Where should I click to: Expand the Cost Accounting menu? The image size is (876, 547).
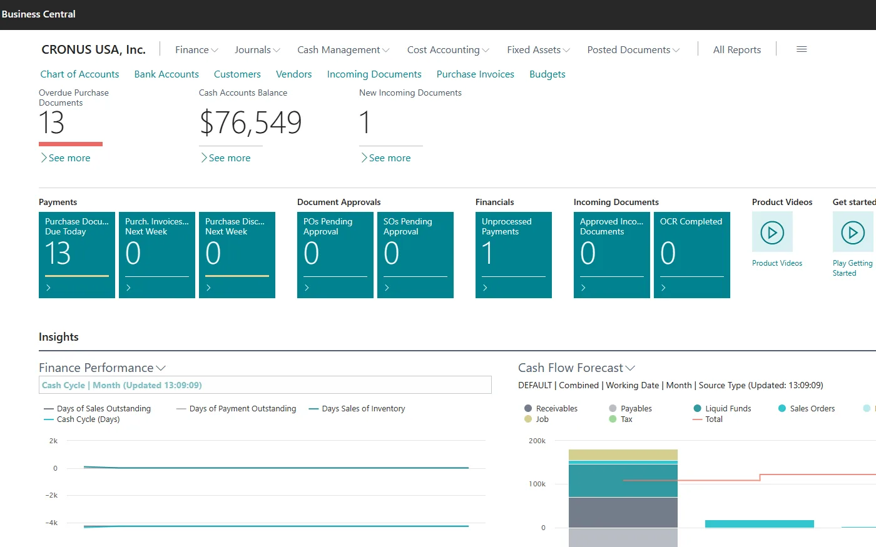[448, 50]
